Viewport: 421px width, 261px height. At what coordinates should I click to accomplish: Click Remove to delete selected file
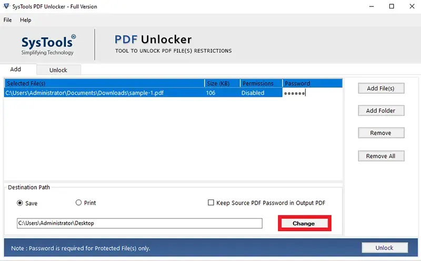click(x=381, y=133)
